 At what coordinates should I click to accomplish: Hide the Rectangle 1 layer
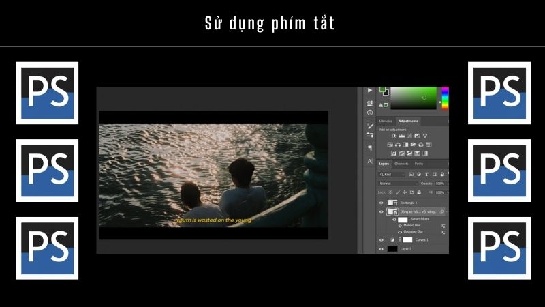pos(381,203)
